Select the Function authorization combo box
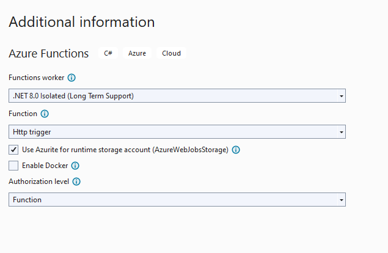 click(x=177, y=200)
